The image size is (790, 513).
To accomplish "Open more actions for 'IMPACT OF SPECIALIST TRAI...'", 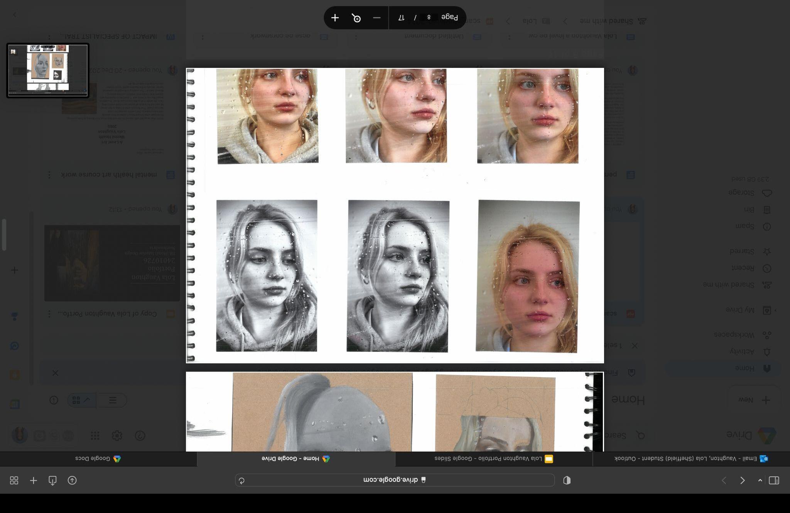I will (x=49, y=37).
